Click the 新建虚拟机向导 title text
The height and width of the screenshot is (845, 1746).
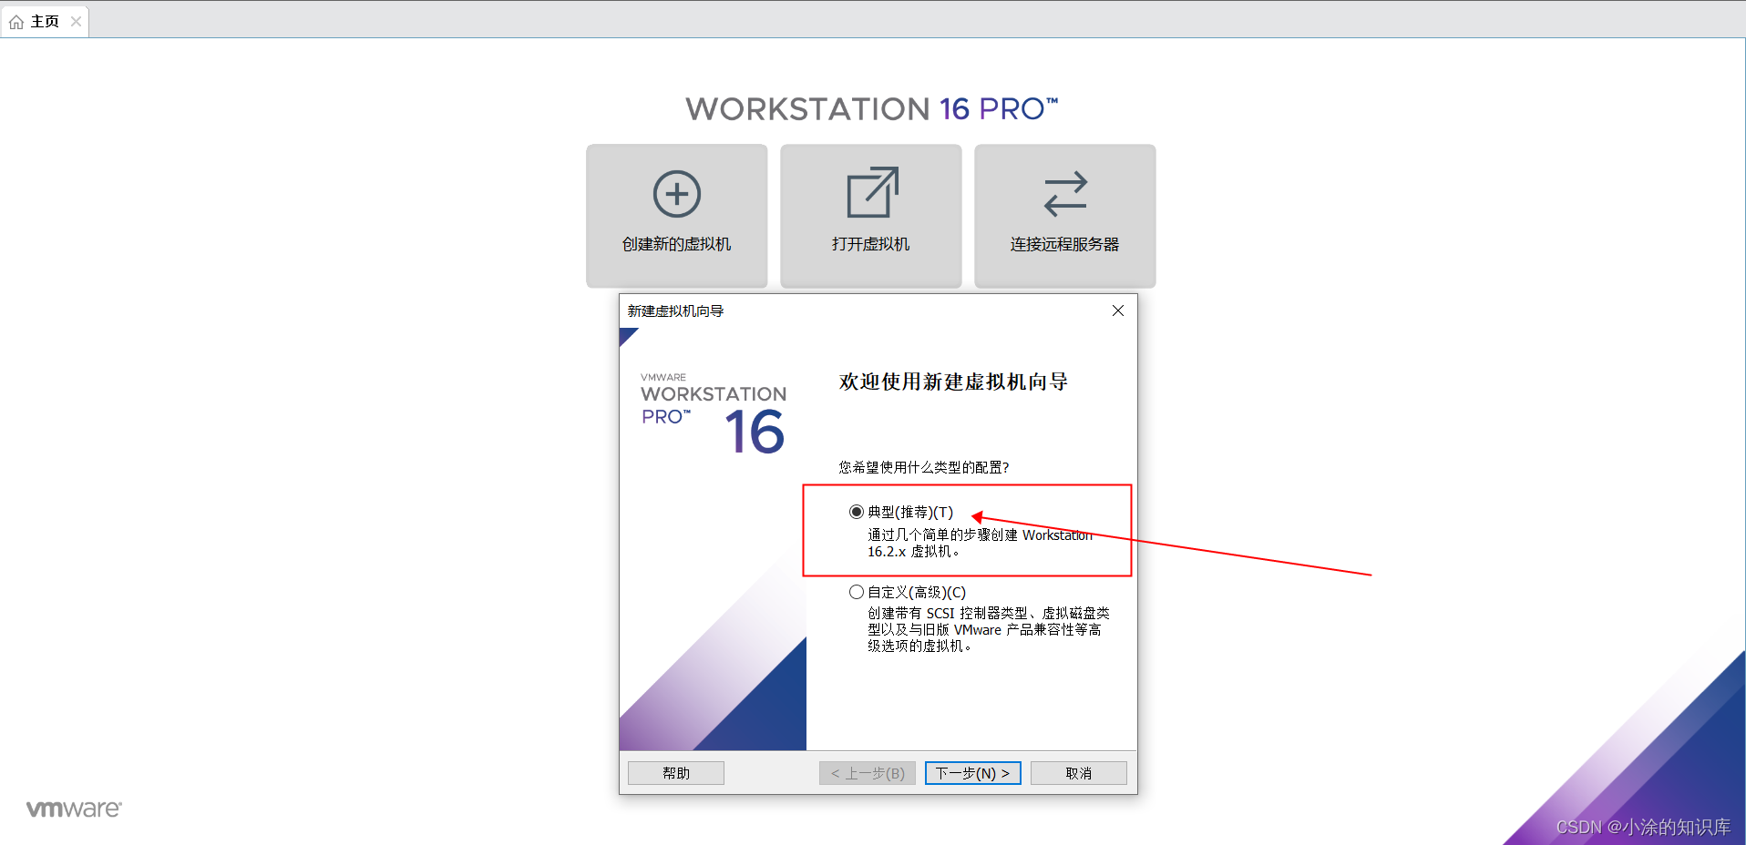[x=675, y=311]
